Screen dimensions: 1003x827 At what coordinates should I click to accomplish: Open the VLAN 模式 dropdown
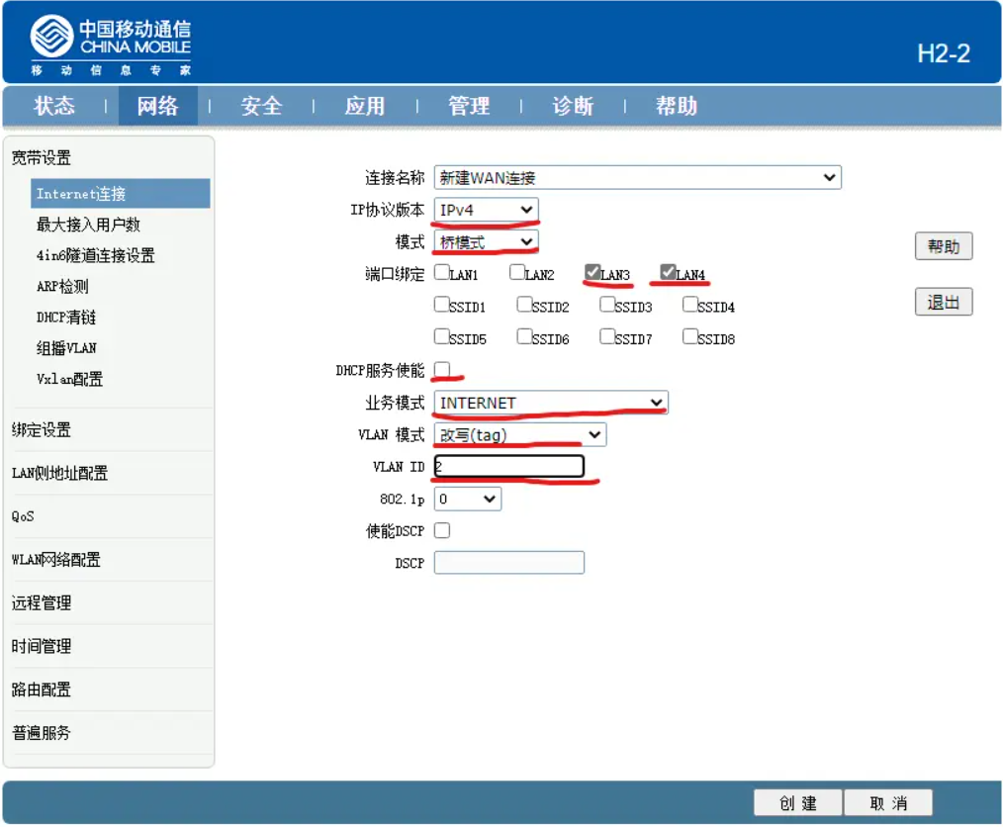520,435
